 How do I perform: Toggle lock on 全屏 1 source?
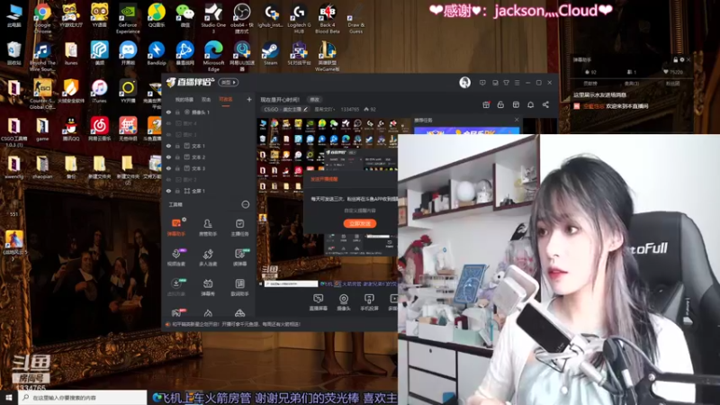tap(177, 191)
